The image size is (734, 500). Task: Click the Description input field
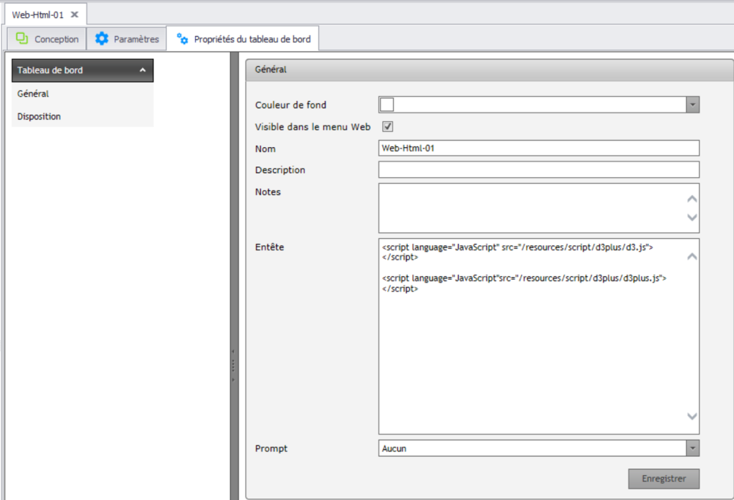point(539,169)
